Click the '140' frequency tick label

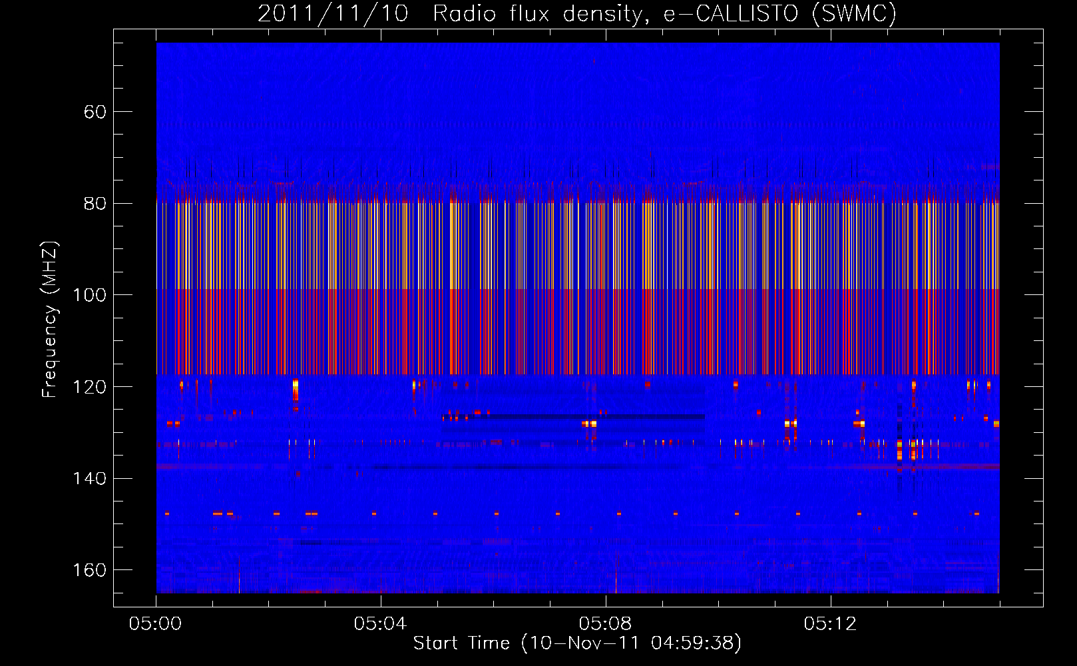[x=91, y=478]
